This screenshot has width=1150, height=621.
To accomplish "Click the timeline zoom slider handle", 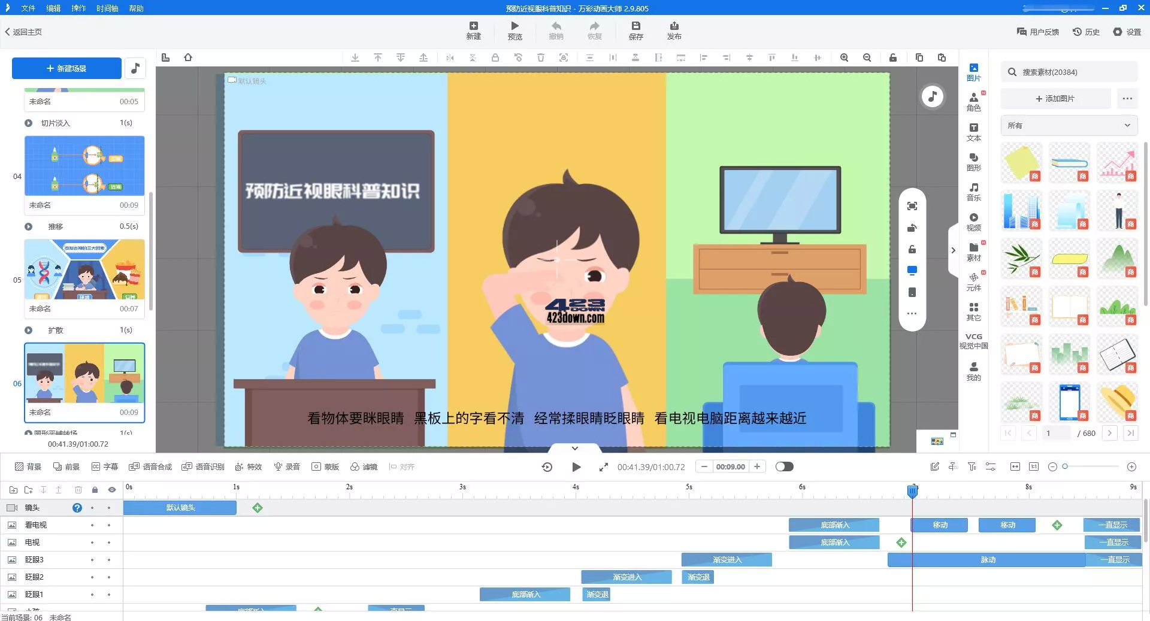I will 1065,466.
